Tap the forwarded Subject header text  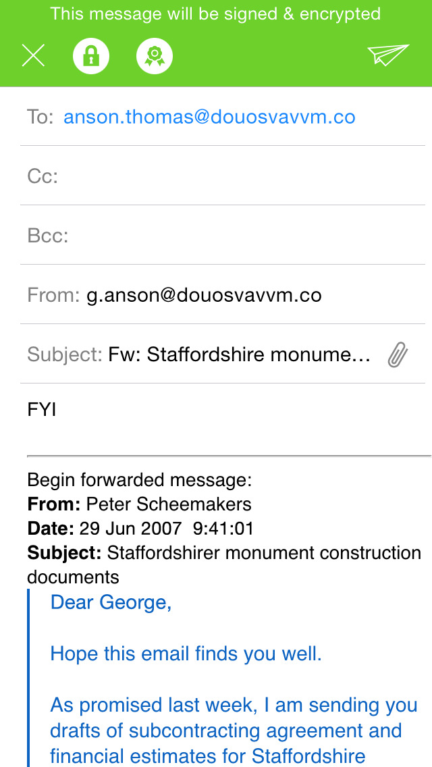[x=263, y=553]
